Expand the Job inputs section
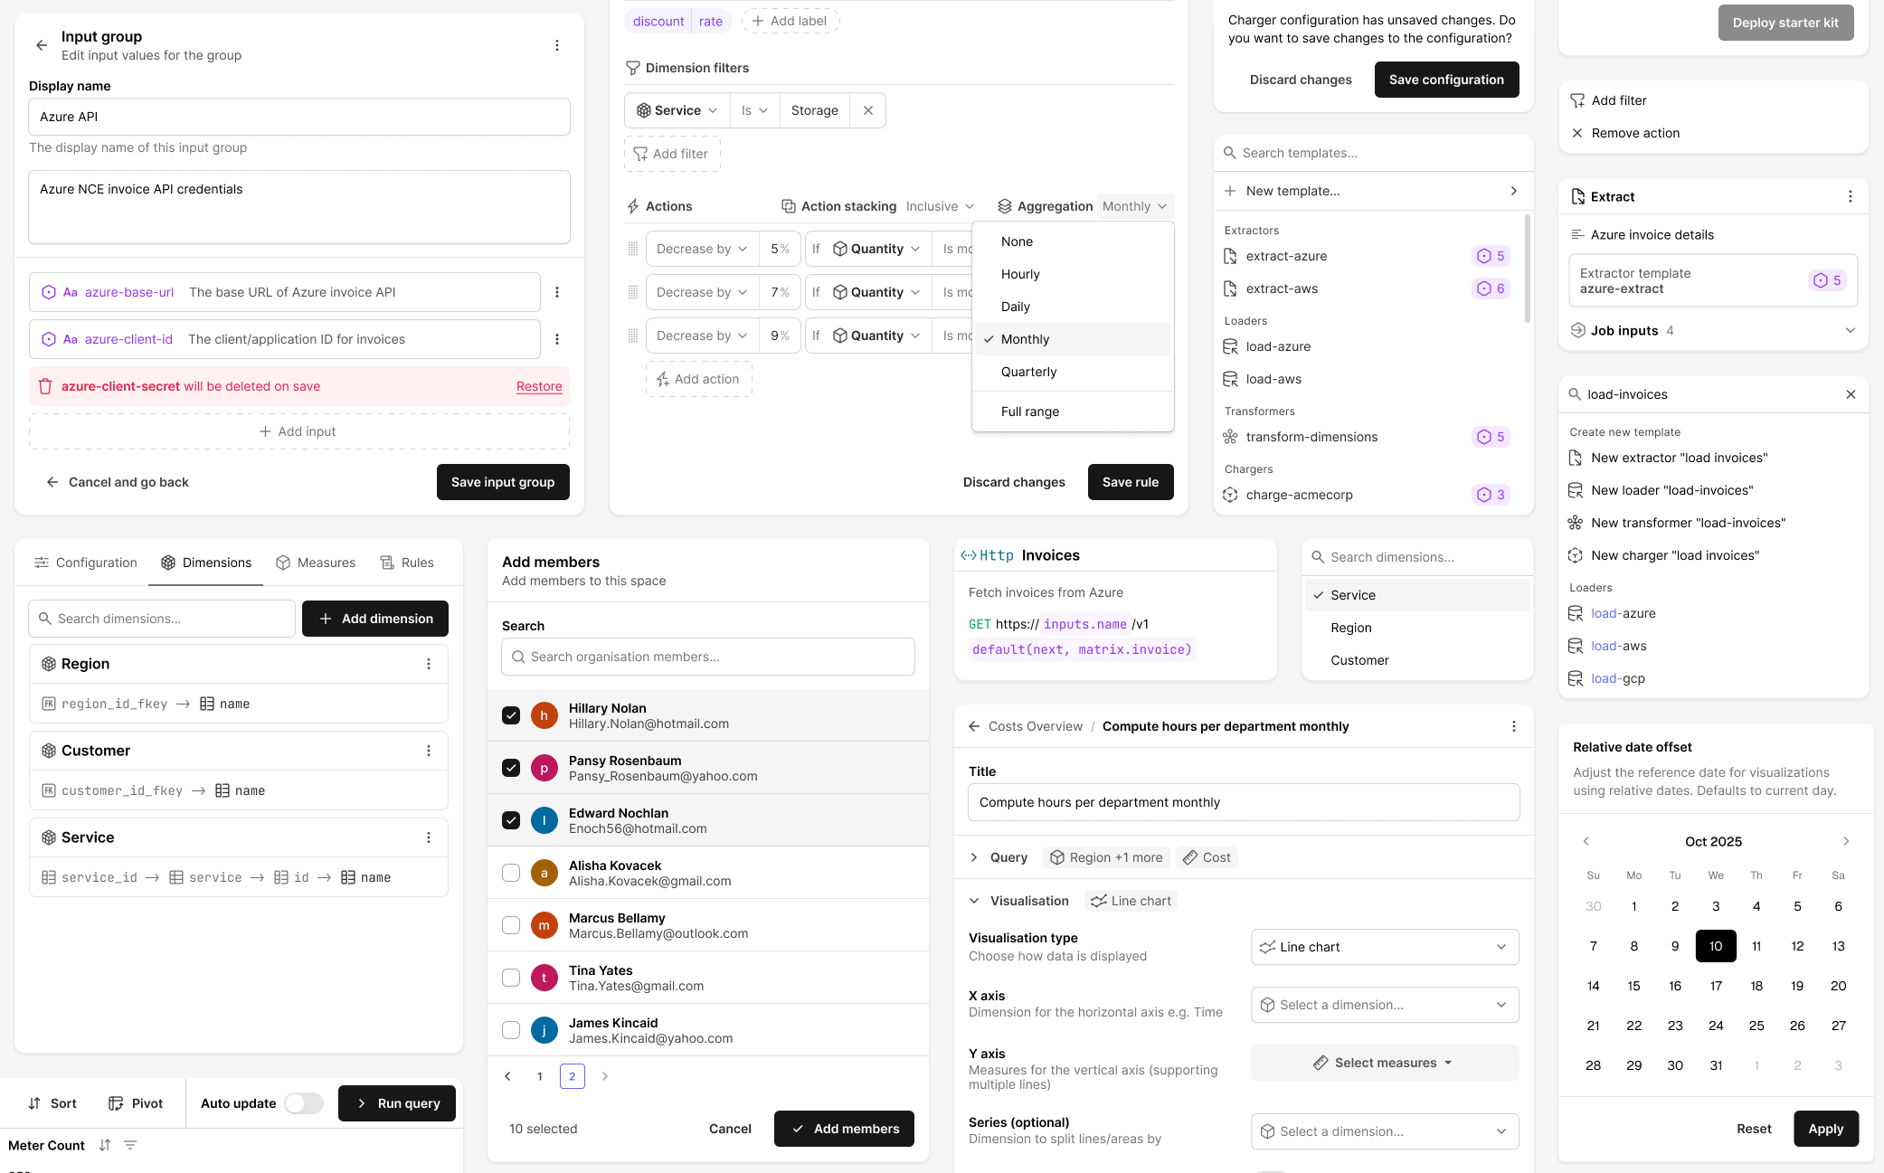1884x1173 pixels. pyautogui.click(x=1850, y=330)
